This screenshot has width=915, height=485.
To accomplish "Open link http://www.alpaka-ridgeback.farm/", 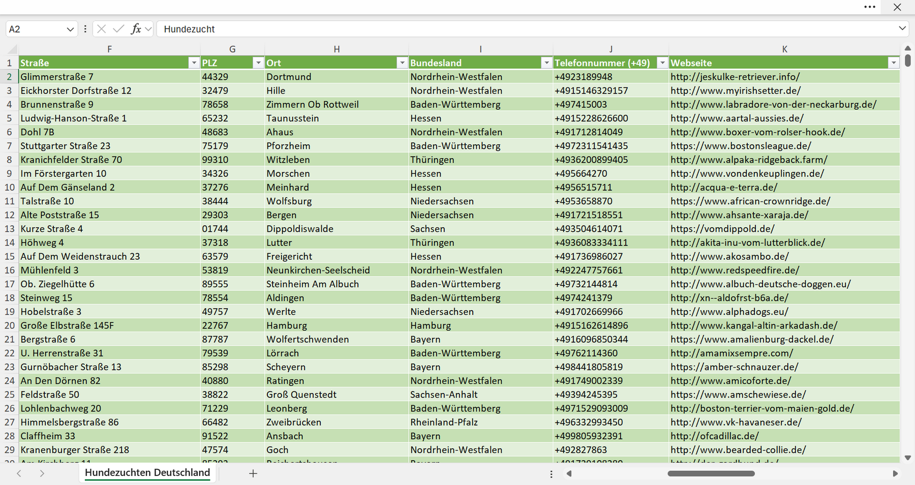I will pyautogui.click(x=749, y=160).
